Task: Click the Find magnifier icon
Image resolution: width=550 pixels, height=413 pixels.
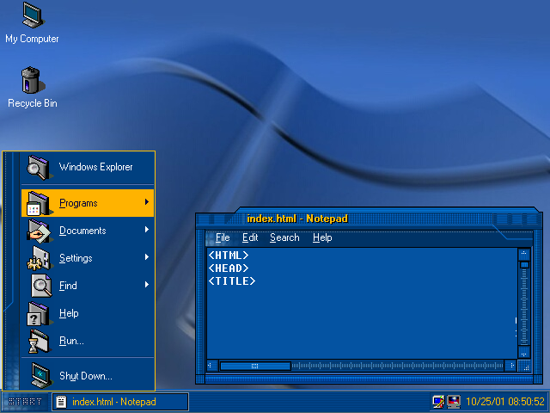Action: click(x=40, y=286)
